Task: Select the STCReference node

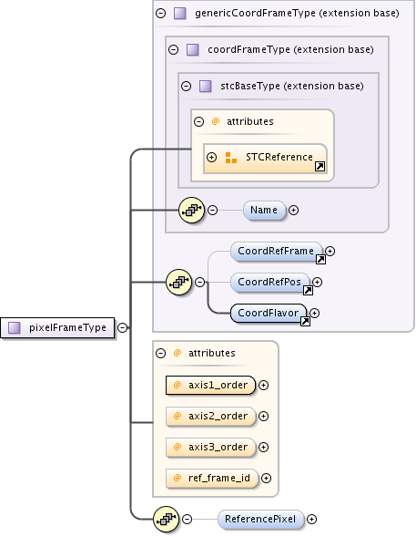Action: 265,159
